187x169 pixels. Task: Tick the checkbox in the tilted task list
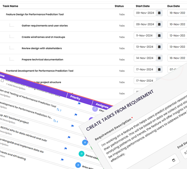2,80
